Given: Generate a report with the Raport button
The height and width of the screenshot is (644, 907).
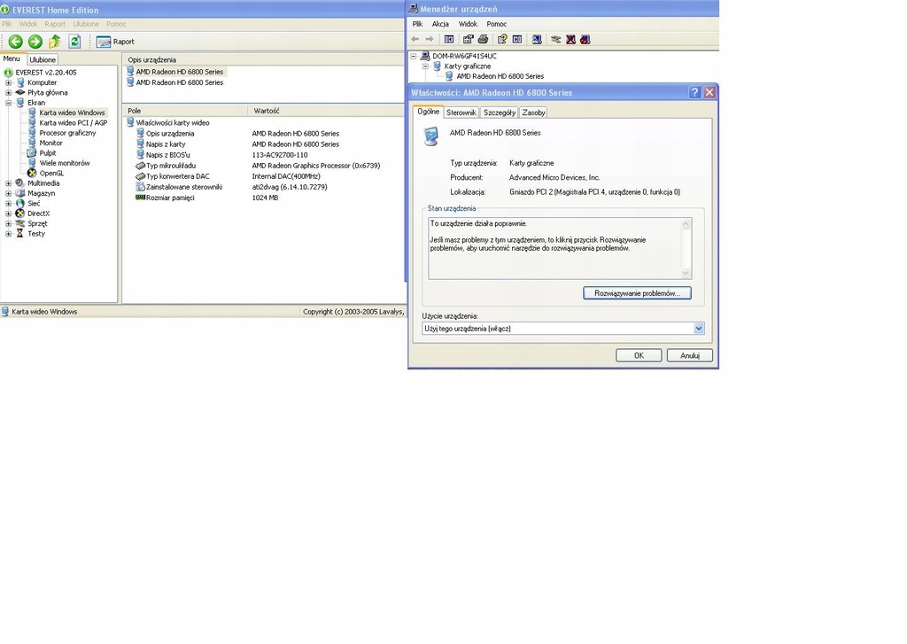Looking at the screenshot, I should [x=116, y=42].
